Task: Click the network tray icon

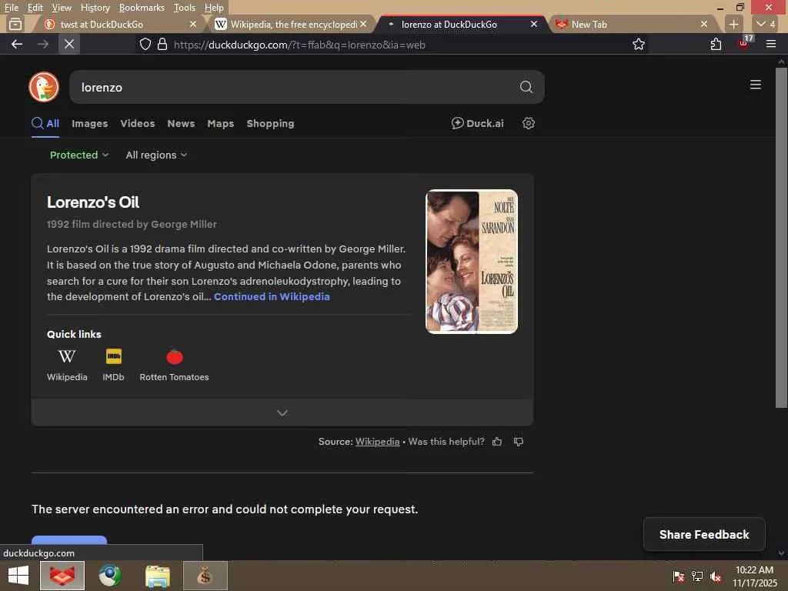Action: 697,576
